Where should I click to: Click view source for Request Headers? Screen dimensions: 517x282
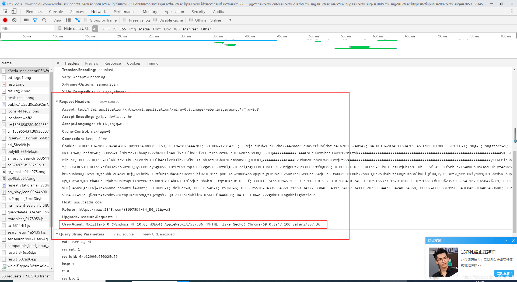point(109,101)
